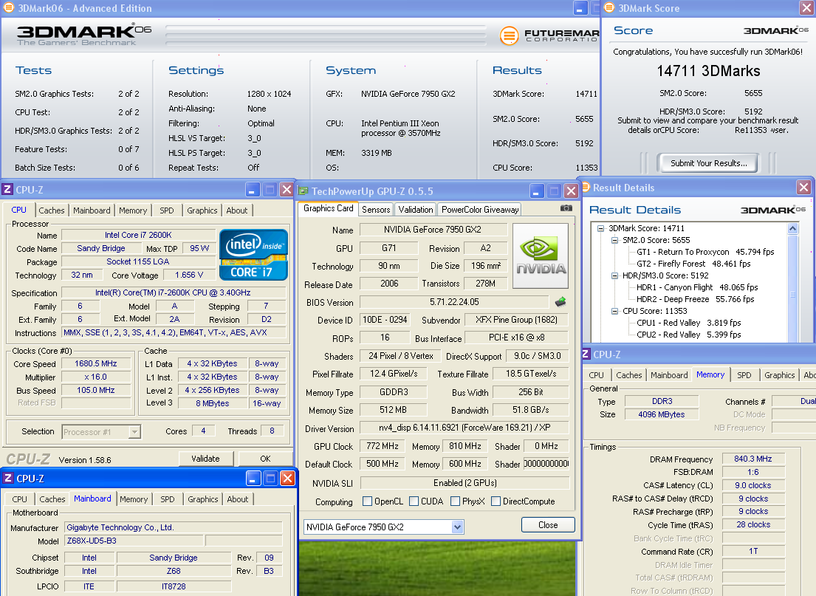The image size is (816, 596).
Task: Click the BIOS save chip icon in GPU-Z
Action: coord(560,302)
